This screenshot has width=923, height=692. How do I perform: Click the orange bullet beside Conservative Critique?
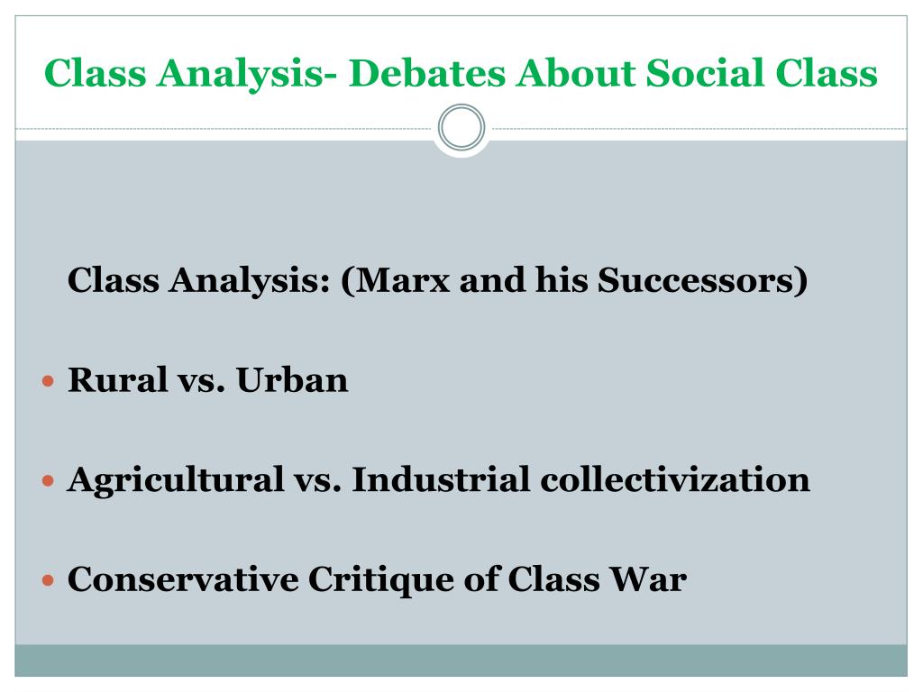[x=49, y=581]
